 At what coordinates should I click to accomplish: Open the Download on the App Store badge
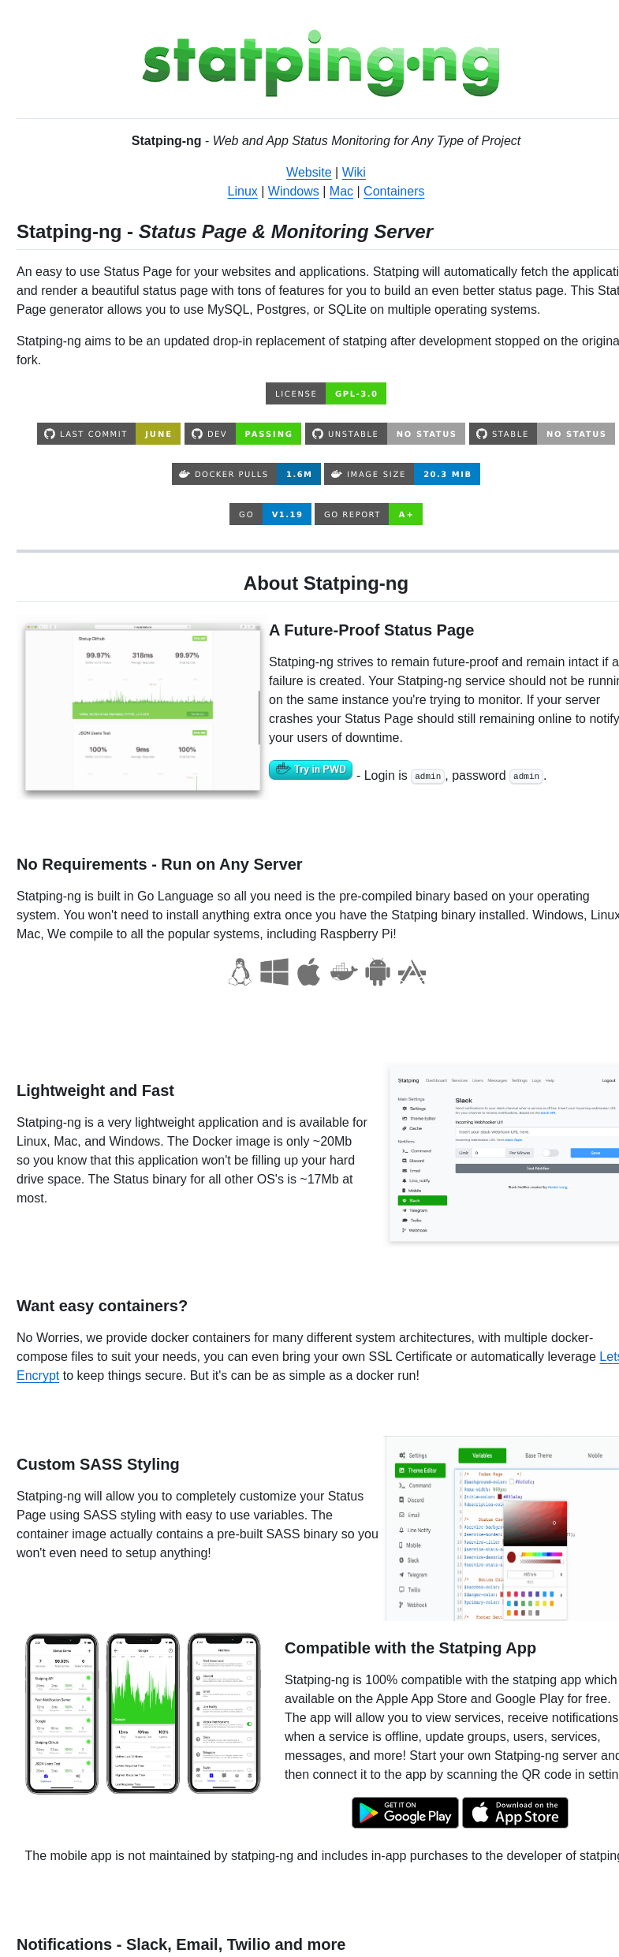pyautogui.click(x=515, y=1813)
